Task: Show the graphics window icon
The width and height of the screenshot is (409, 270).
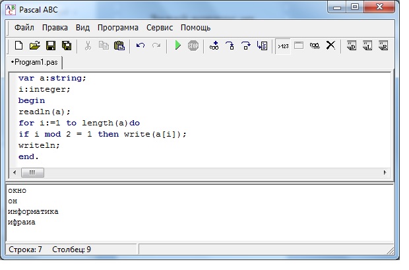Action: (299, 46)
